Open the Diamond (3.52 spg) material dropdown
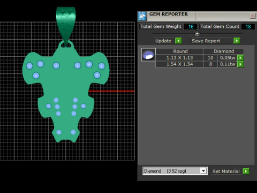Viewport: 257px width, 193px height. tap(203, 171)
